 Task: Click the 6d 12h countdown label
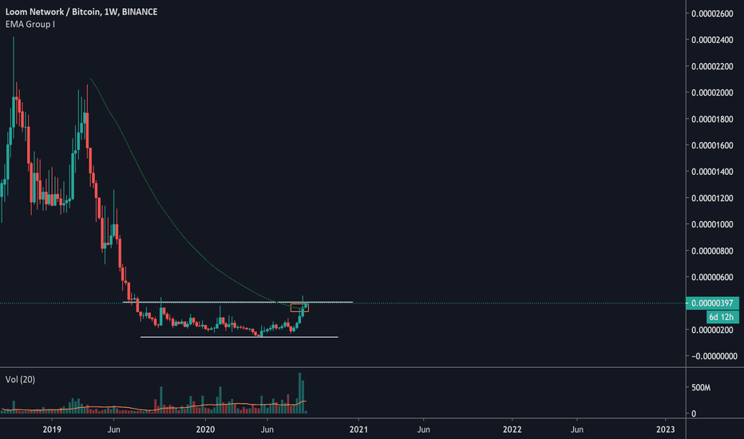[x=722, y=317]
